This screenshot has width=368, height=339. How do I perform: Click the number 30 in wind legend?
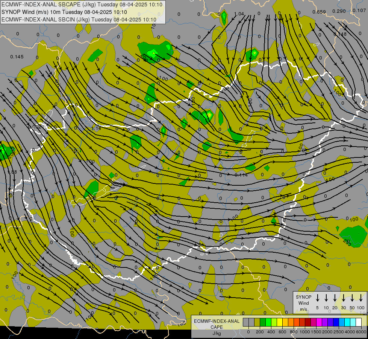pyautogui.click(x=343, y=308)
